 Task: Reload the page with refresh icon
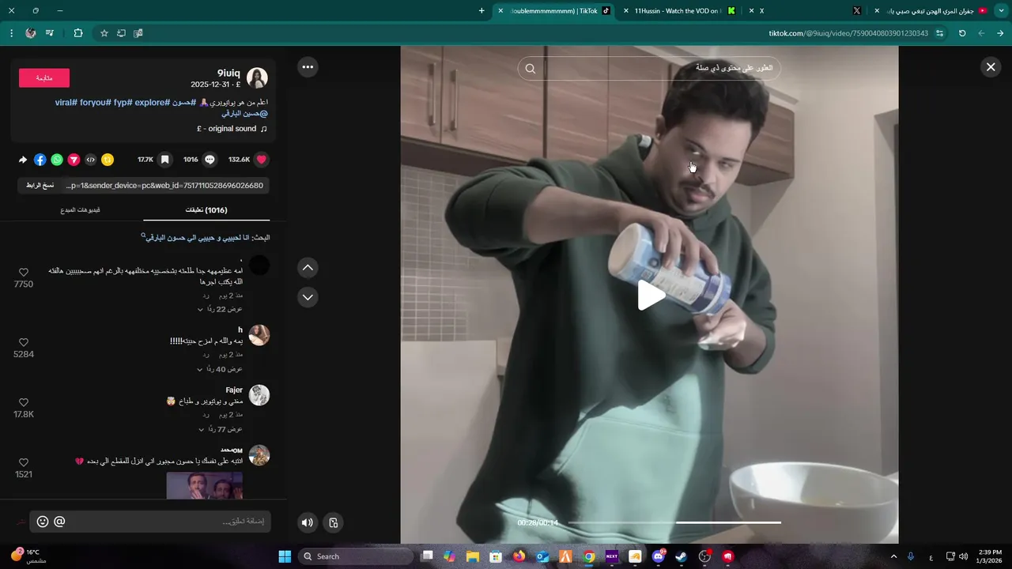coord(962,33)
